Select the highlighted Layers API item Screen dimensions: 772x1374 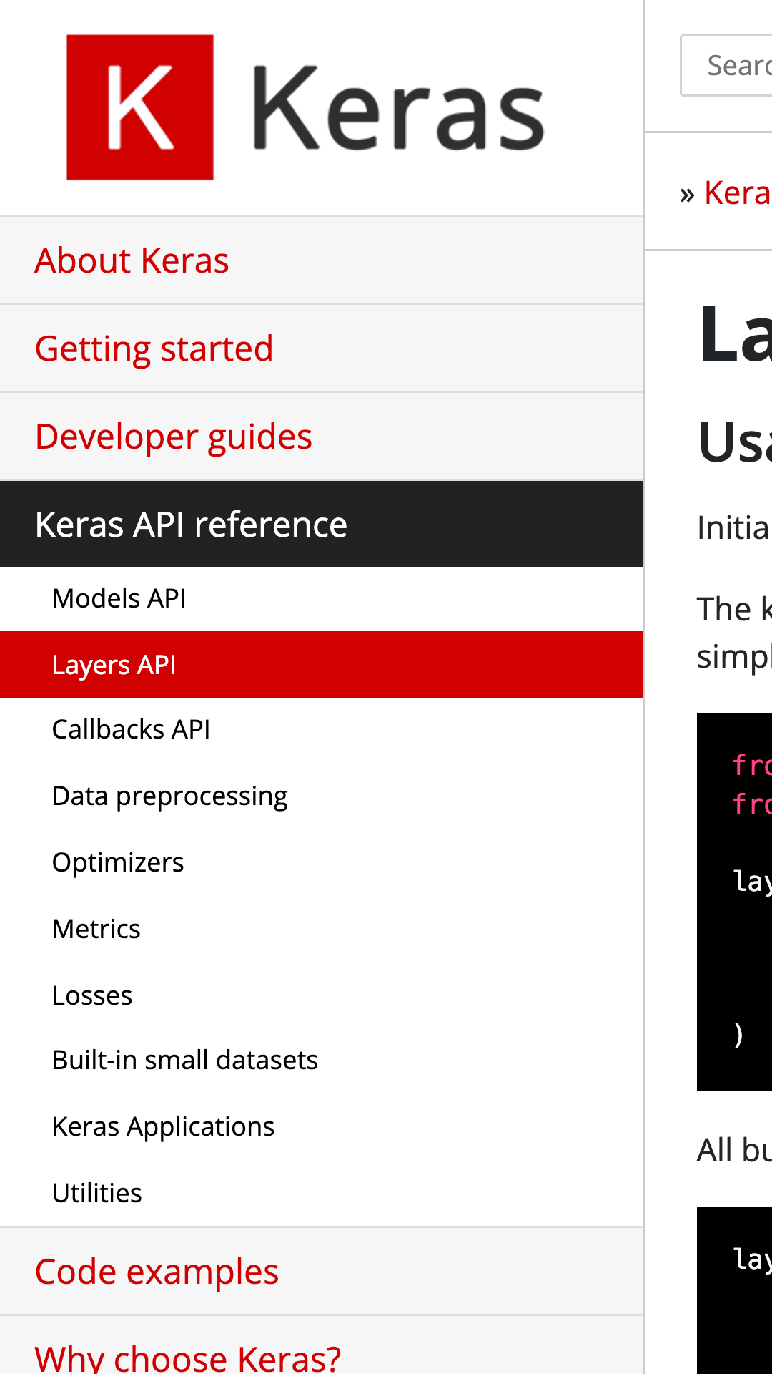(x=322, y=665)
